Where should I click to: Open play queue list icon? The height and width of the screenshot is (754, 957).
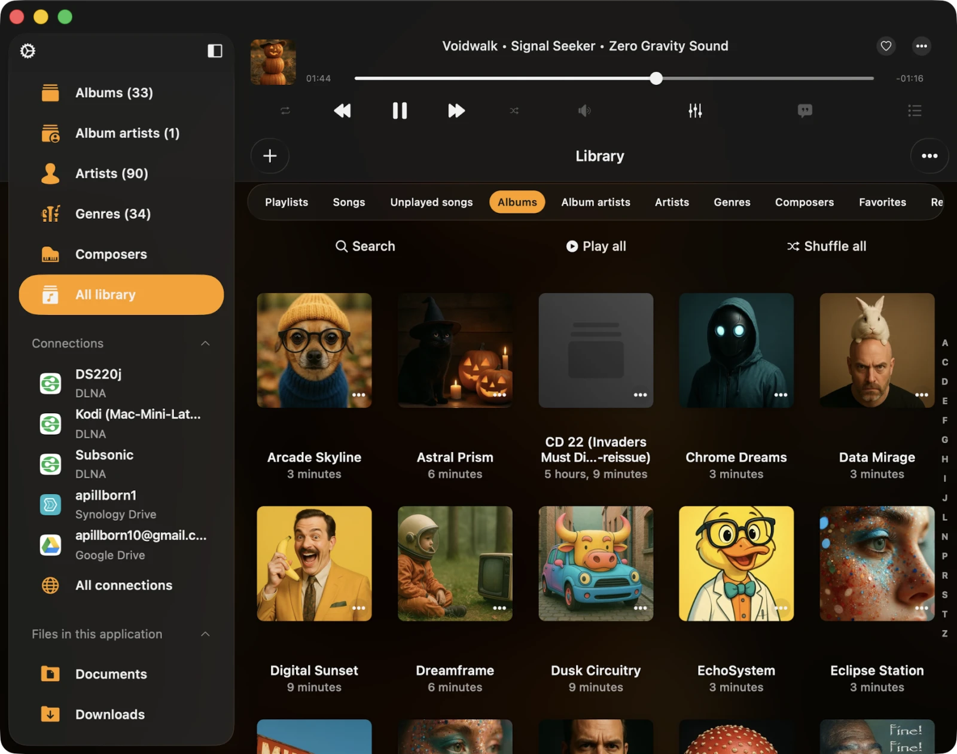click(915, 111)
